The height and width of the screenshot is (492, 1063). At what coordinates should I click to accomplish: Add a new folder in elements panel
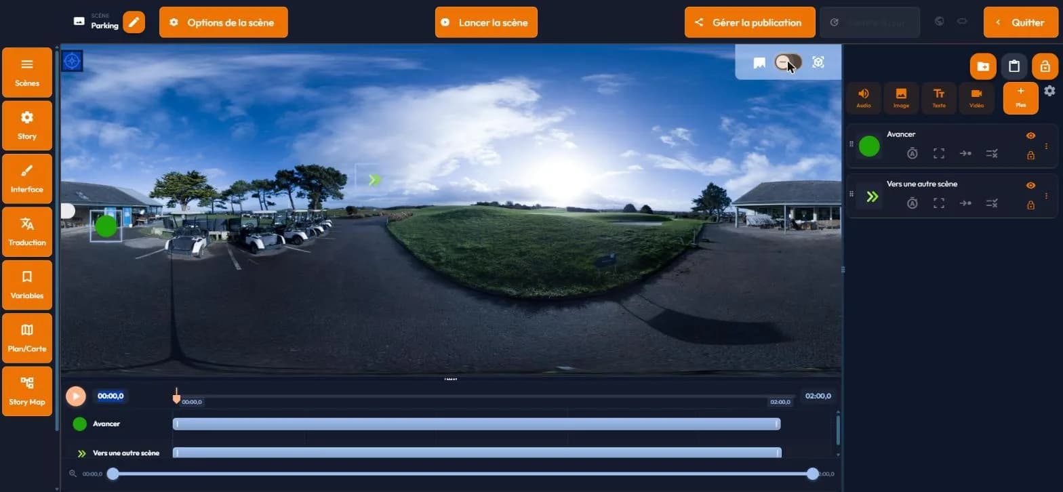983,66
